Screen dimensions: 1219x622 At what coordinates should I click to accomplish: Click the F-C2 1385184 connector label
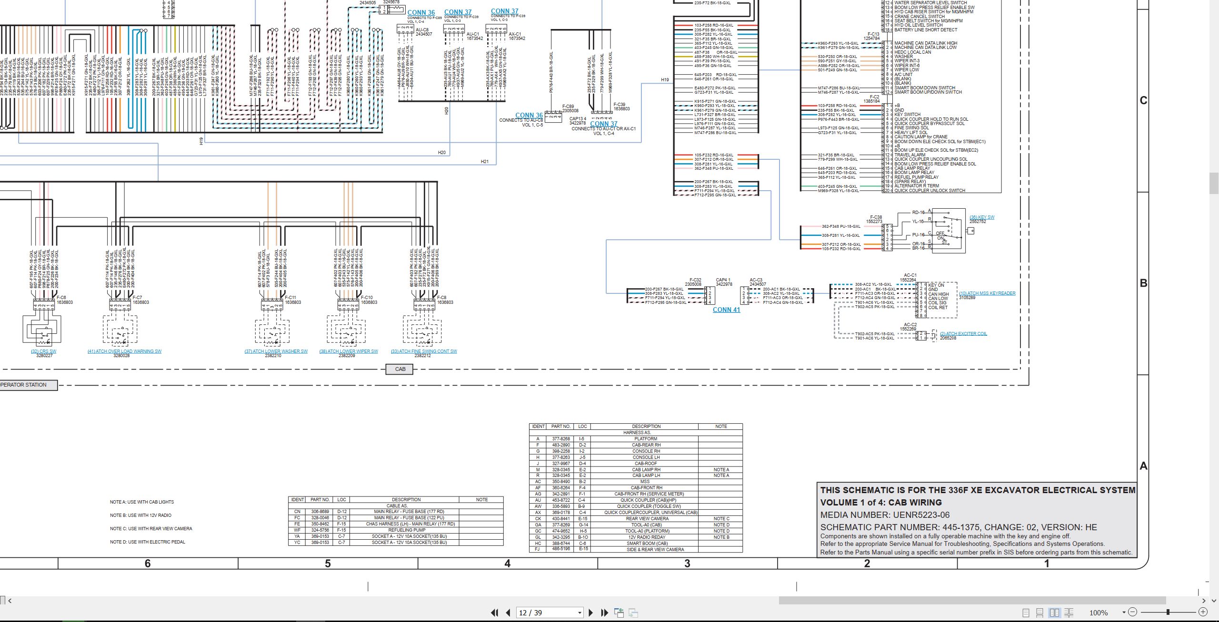(872, 99)
